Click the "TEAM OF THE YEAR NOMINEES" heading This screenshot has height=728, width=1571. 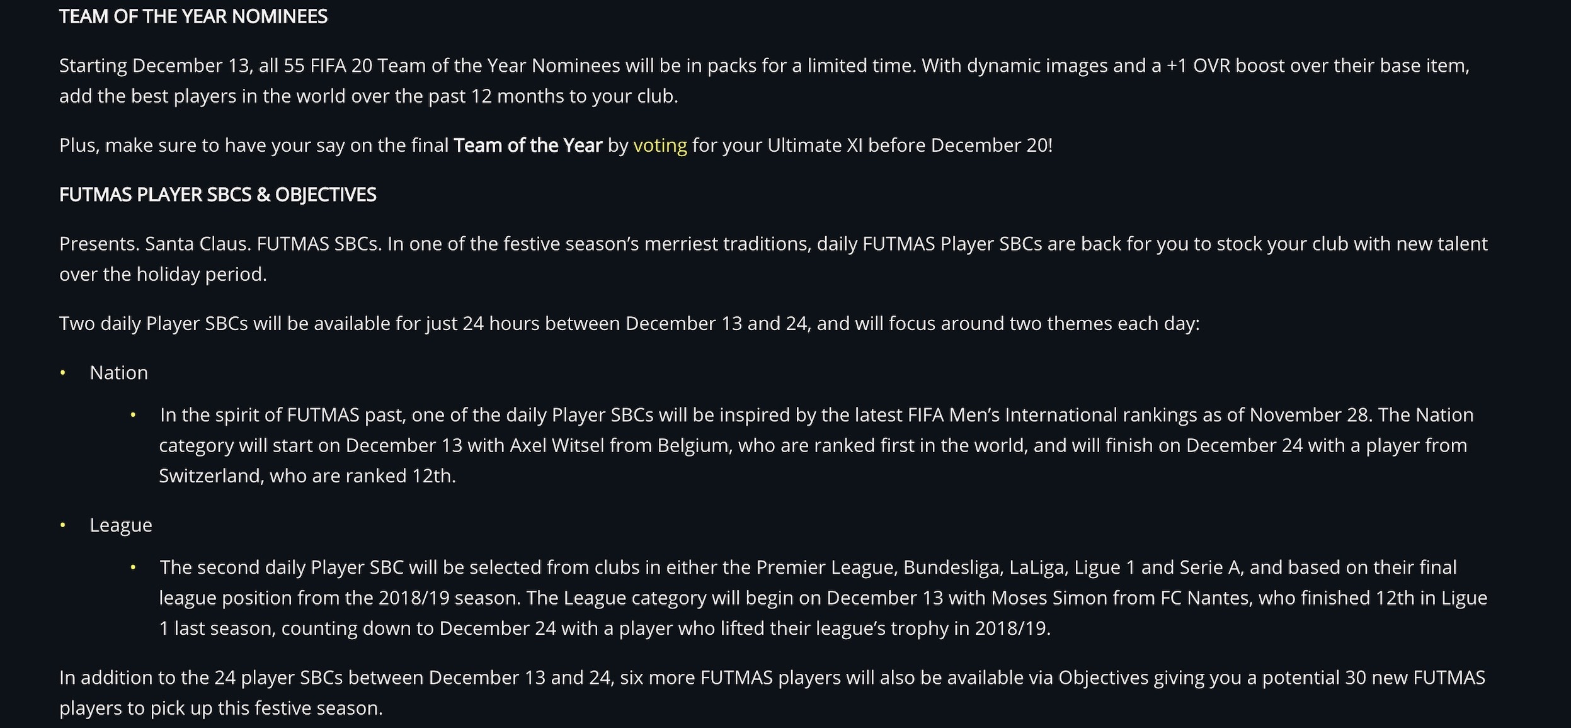click(193, 16)
